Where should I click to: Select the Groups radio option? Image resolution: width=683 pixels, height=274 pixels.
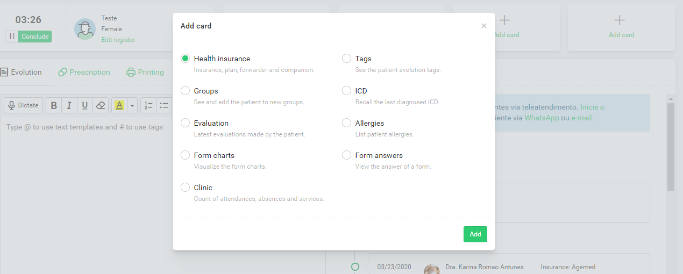(x=185, y=91)
